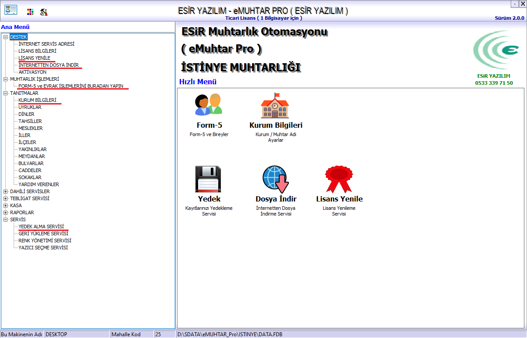This screenshot has height=338, width=527.
Task: Open FORM-5 ve EVRAK İŞLEMLERİNİ BURADAN YAPIN
Action: (x=71, y=86)
